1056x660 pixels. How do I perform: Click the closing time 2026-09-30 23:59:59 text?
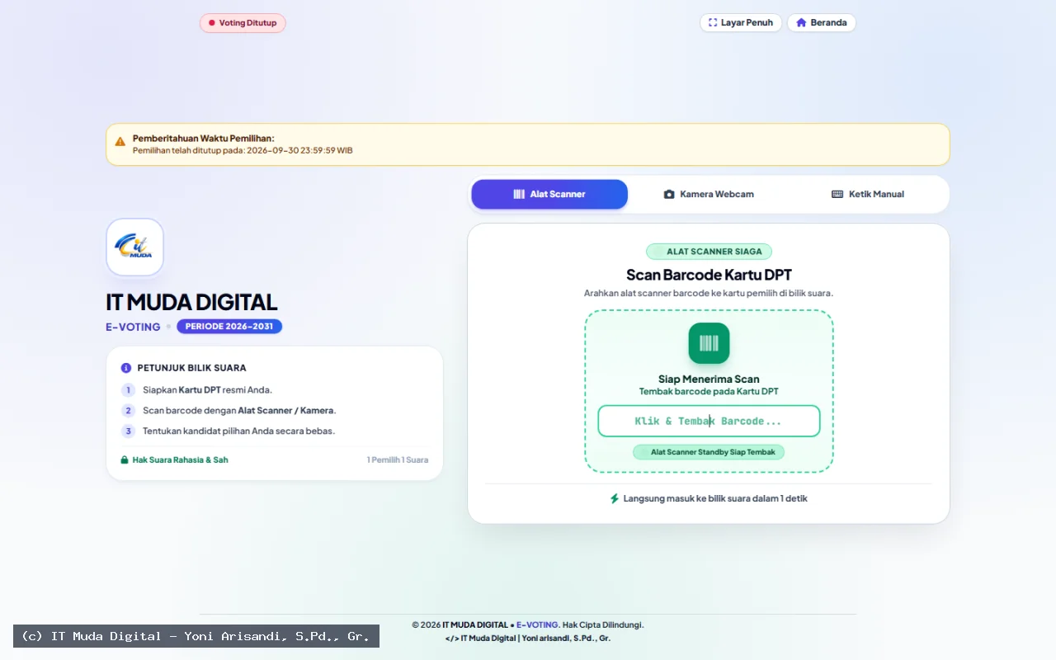pyautogui.click(x=299, y=150)
